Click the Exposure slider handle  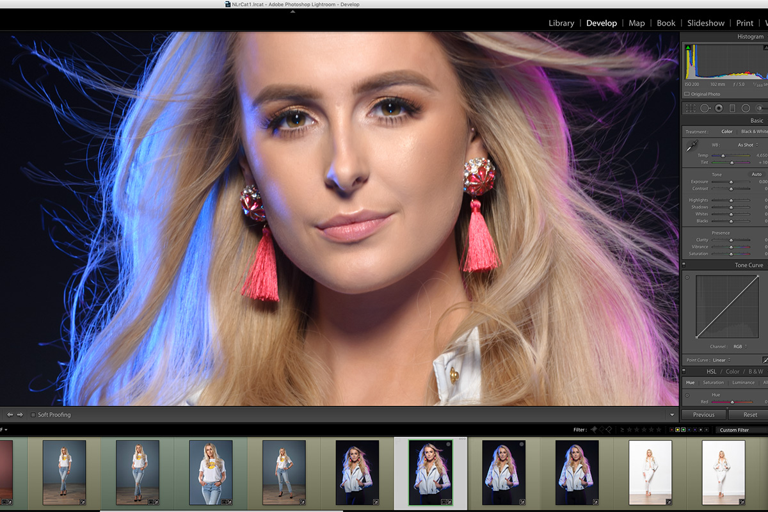[731, 182]
